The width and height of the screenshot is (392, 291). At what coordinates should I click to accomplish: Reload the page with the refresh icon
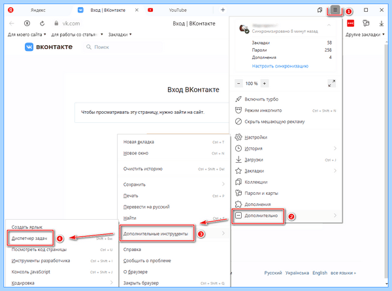(42, 24)
